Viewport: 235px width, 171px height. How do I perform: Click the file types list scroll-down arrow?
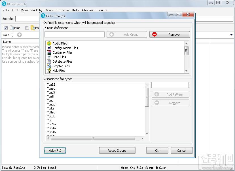tap(147, 134)
